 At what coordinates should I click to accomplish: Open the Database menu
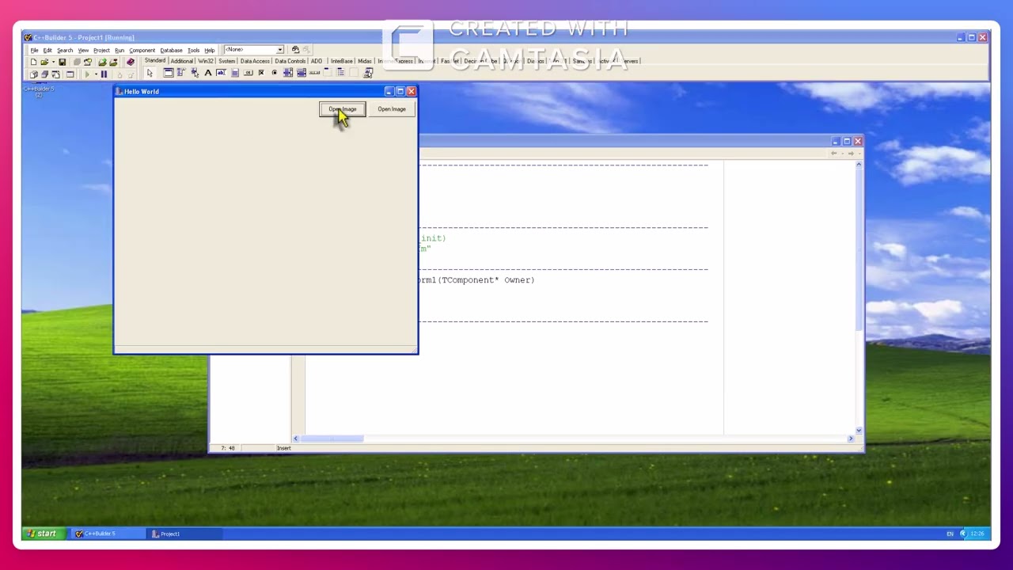click(171, 50)
